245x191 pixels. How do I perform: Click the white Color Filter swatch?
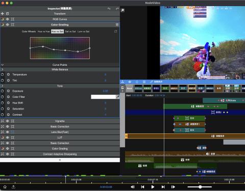(104, 97)
